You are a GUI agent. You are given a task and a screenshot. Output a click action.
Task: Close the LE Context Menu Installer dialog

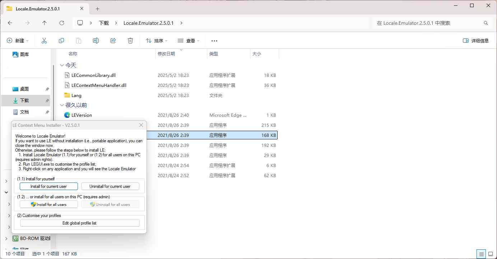pos(141,125)
